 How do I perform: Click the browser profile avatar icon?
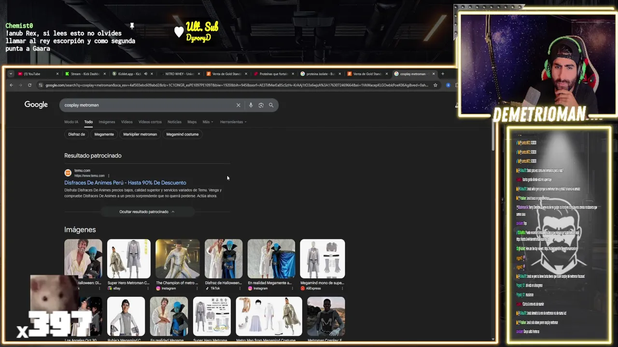(448, 85)
